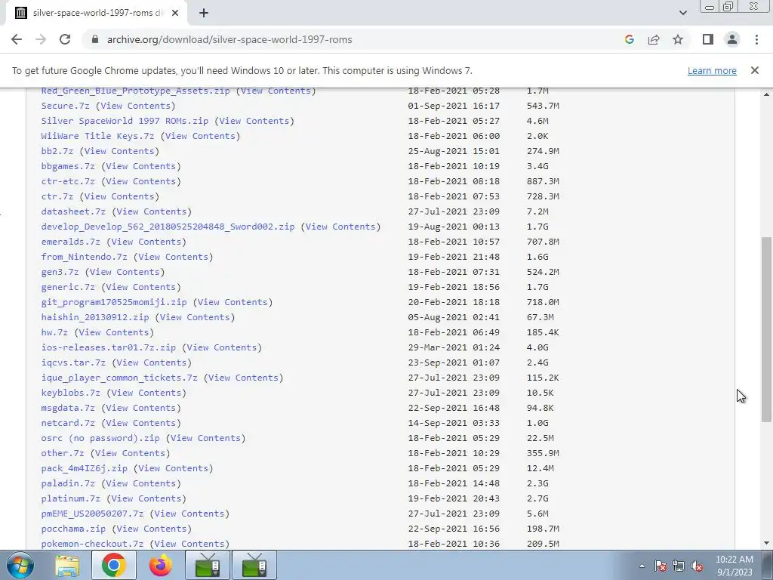View contents of other.7z
The width and height of the screenshot is (773, 580).
point(130,453)
